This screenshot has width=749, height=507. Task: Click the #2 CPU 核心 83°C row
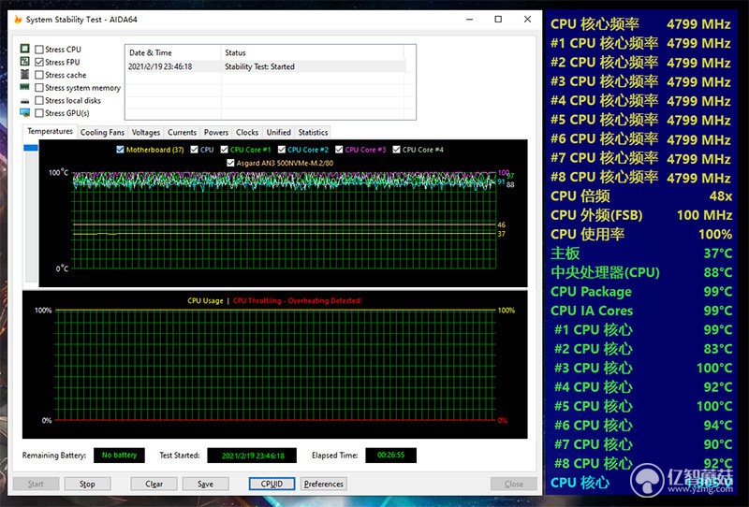tap(641, 349)
